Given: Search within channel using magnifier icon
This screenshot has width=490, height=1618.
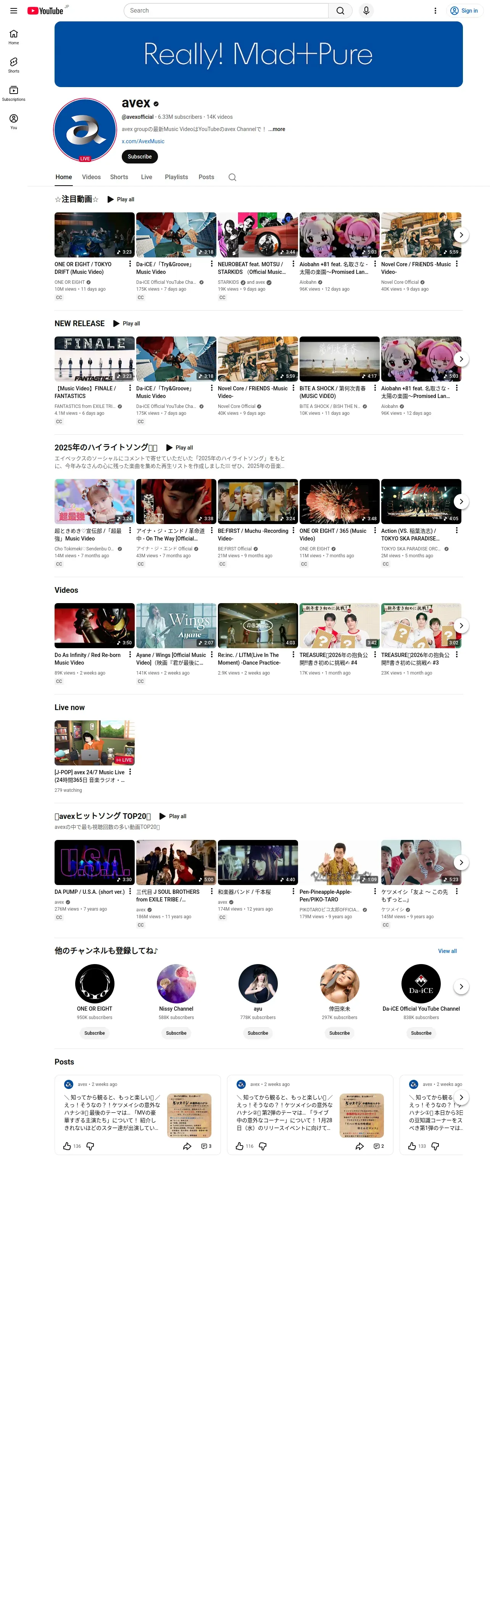Looking at the screenshot, I should point(232,177).
